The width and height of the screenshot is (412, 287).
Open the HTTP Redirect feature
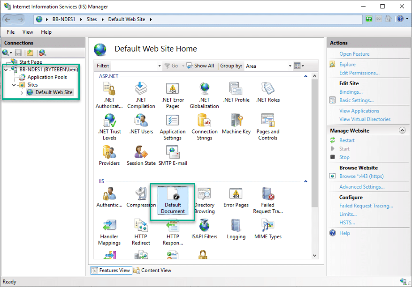141,232
